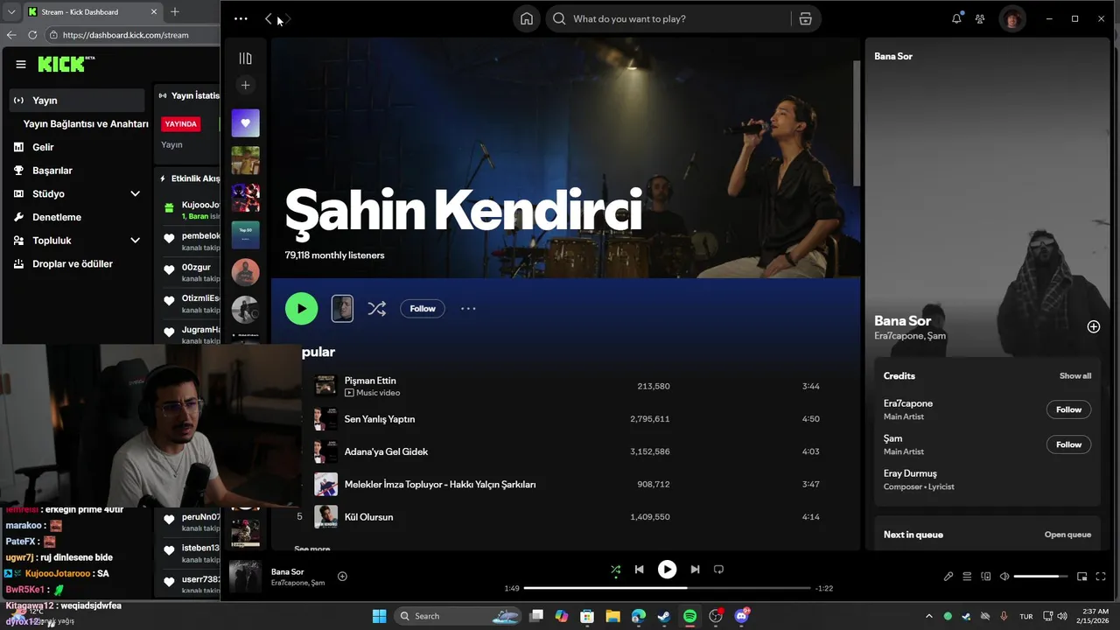Open Yayın Bağlantısı ve Anahtarı in Kick

coord(86,124)
